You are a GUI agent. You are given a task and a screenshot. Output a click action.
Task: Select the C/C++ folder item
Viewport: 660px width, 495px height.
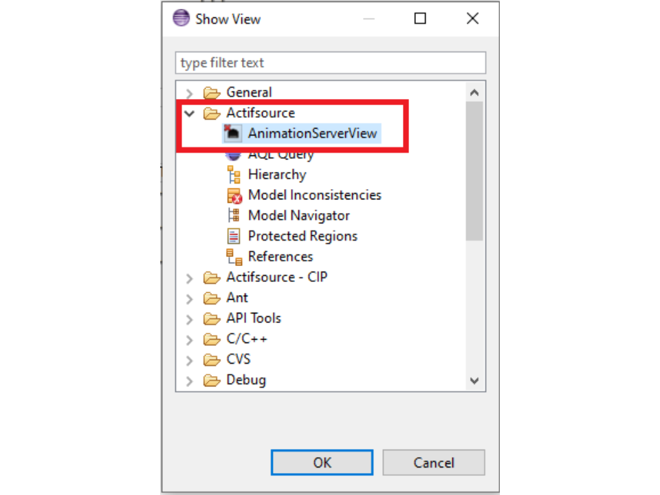pos(246,339)
